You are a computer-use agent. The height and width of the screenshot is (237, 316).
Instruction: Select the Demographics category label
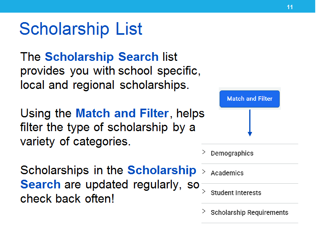[232, 153]
